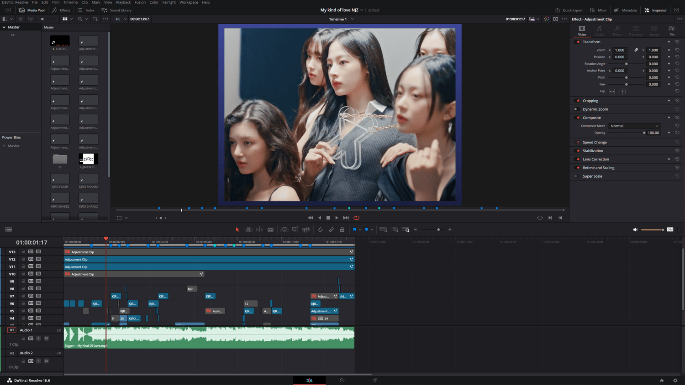This screenshot has width=685, height=385.
Task: Open the Metadata panel
Action: [x=626, y=10]
